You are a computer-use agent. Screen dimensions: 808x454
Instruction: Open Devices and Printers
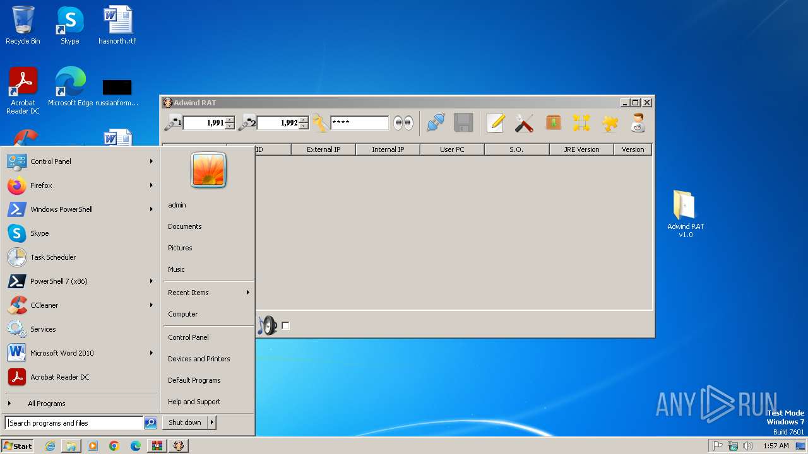pyautogui.click(x=199, y=359)
